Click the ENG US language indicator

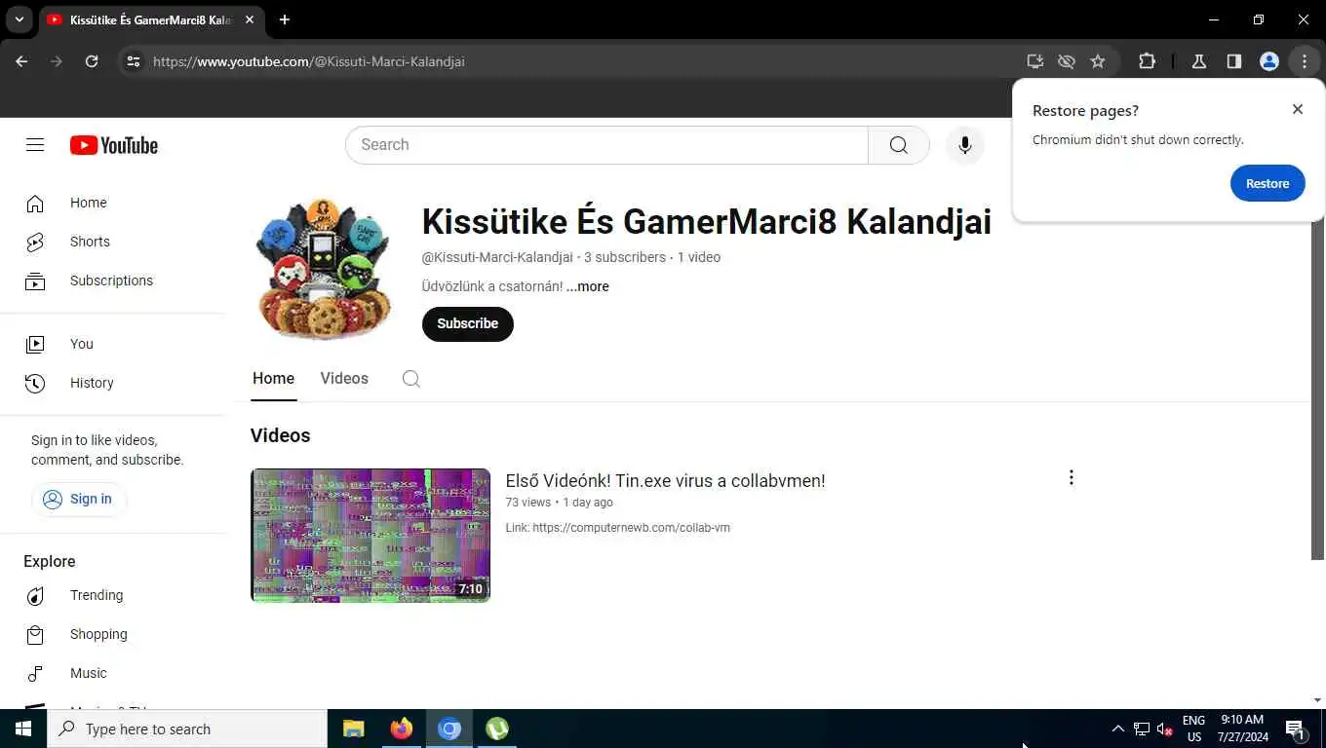[x=1193, y=729]
